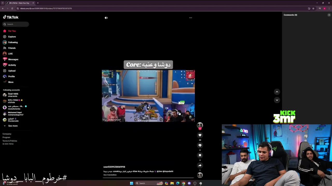Open comments with the speech bubble icon
Image resolution: width=332 pixels, height=186 pixels.
[x=200, y=145]
